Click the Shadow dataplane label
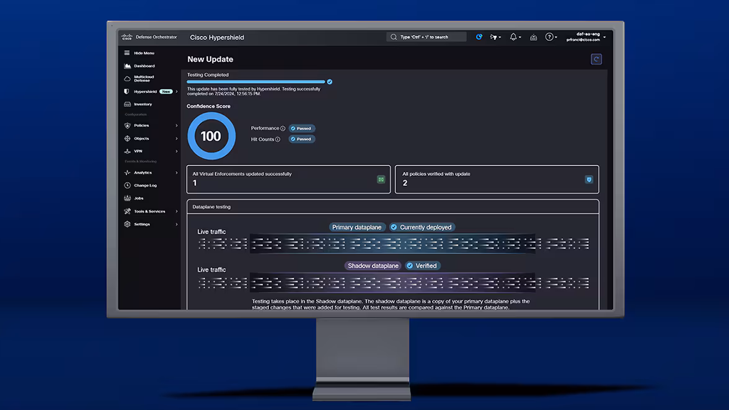729x410 pixels. tap(373, 266)
